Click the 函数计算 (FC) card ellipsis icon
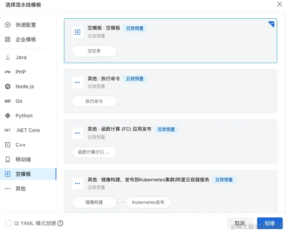 pyautogui.click(x=78, y=133)
